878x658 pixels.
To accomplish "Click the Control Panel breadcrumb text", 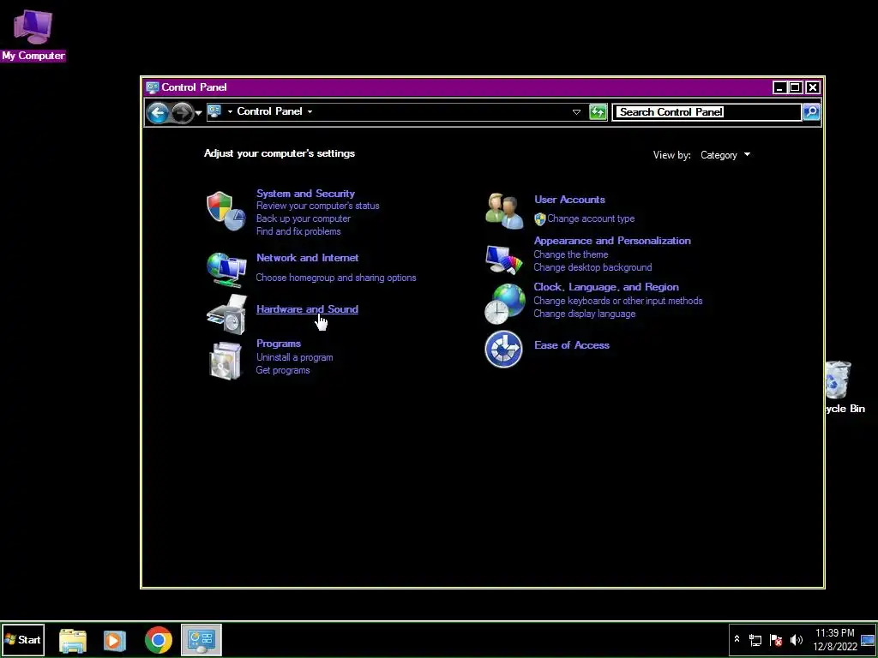I will [269, 111].
